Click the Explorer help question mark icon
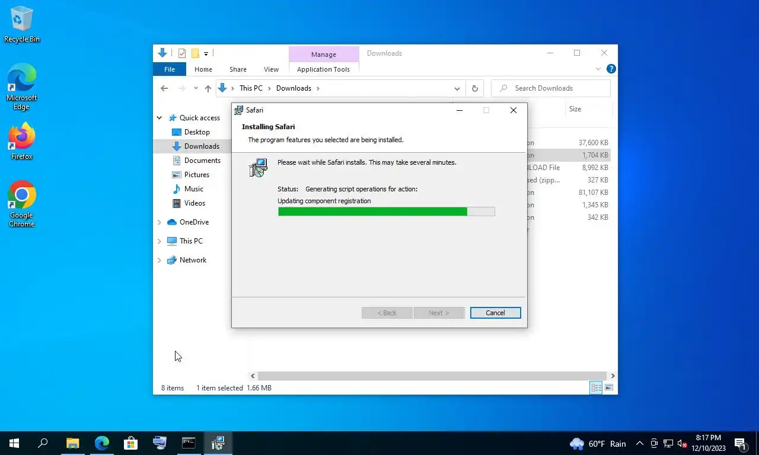The height and width of the screenshot is (455, 759). tap(611, 69)
